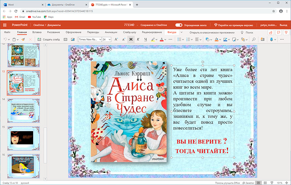Image resolution: width=291 pixels, height=185 pixels.
Task: Switch off the Упрощенная лента toggle
Action: 179,25
